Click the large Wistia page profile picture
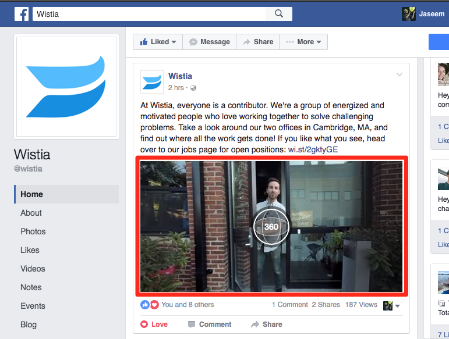 (x=66, y=87)
